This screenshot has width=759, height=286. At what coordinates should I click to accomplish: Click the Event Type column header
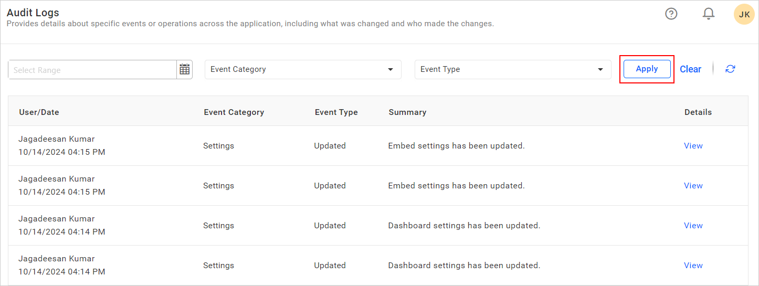click(336, 112)
